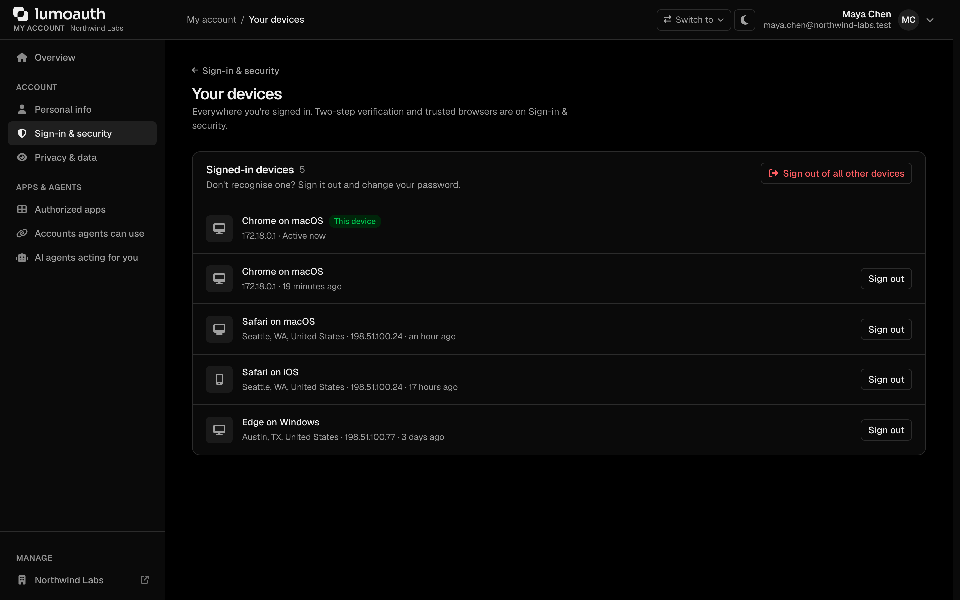Screen dimensions: 960x600
Task: Click the Edge on Windows device name
Action: point(280,422)
